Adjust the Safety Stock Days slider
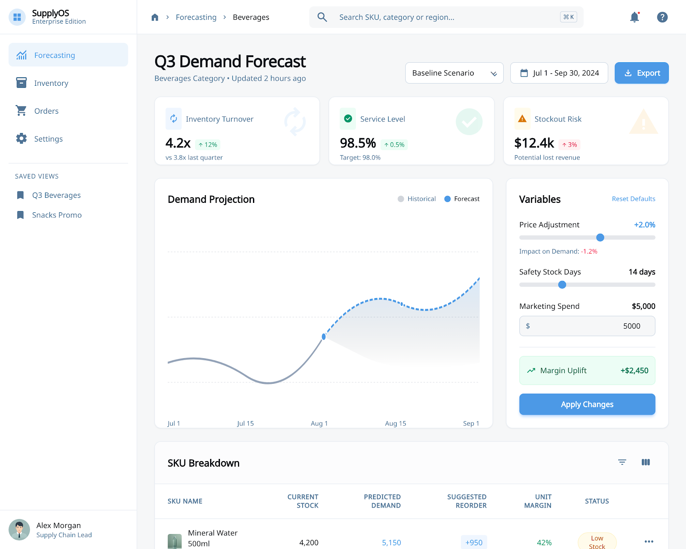 coord(562,284)
